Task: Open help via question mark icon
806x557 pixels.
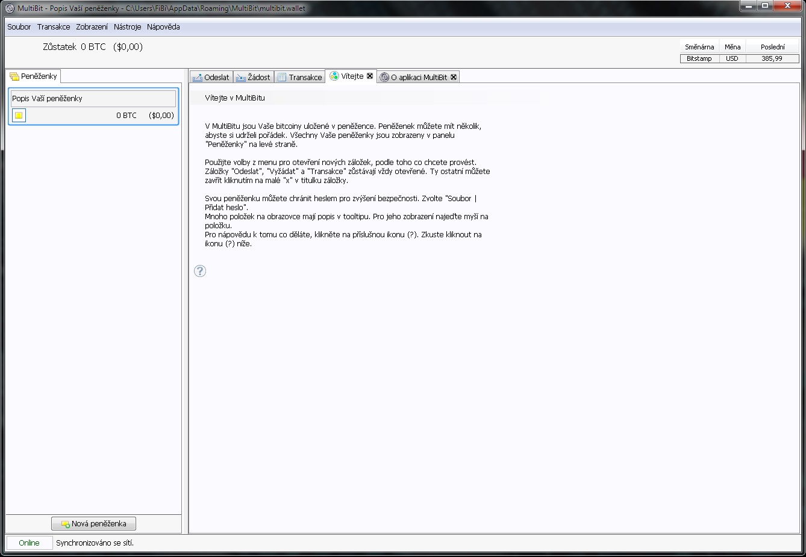Action: 200,271
